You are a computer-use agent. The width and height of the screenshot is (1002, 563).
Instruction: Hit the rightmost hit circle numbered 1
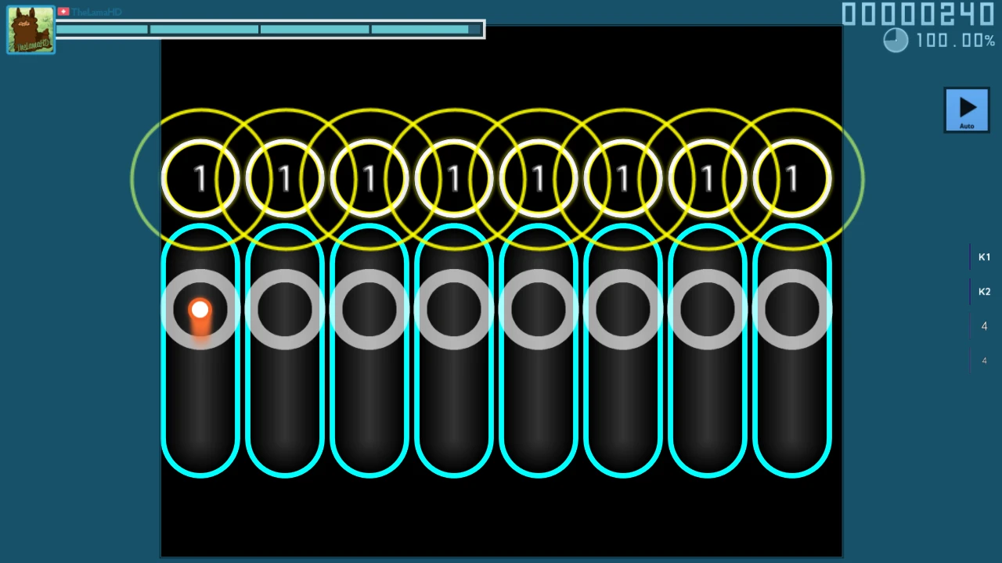791,179
